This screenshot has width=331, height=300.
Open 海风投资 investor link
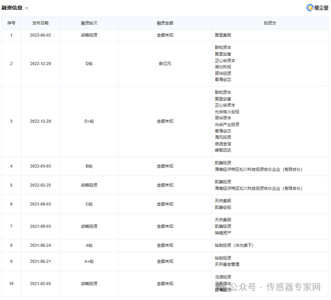click(223, 137)
